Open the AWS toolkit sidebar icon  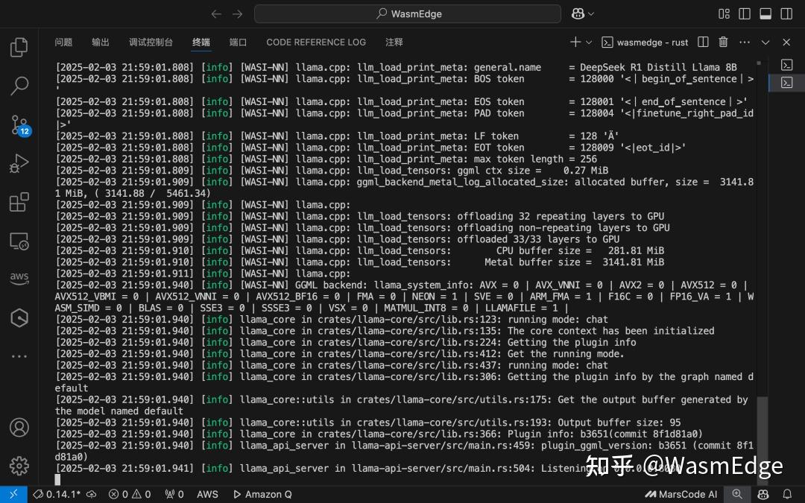coord(19,279)
